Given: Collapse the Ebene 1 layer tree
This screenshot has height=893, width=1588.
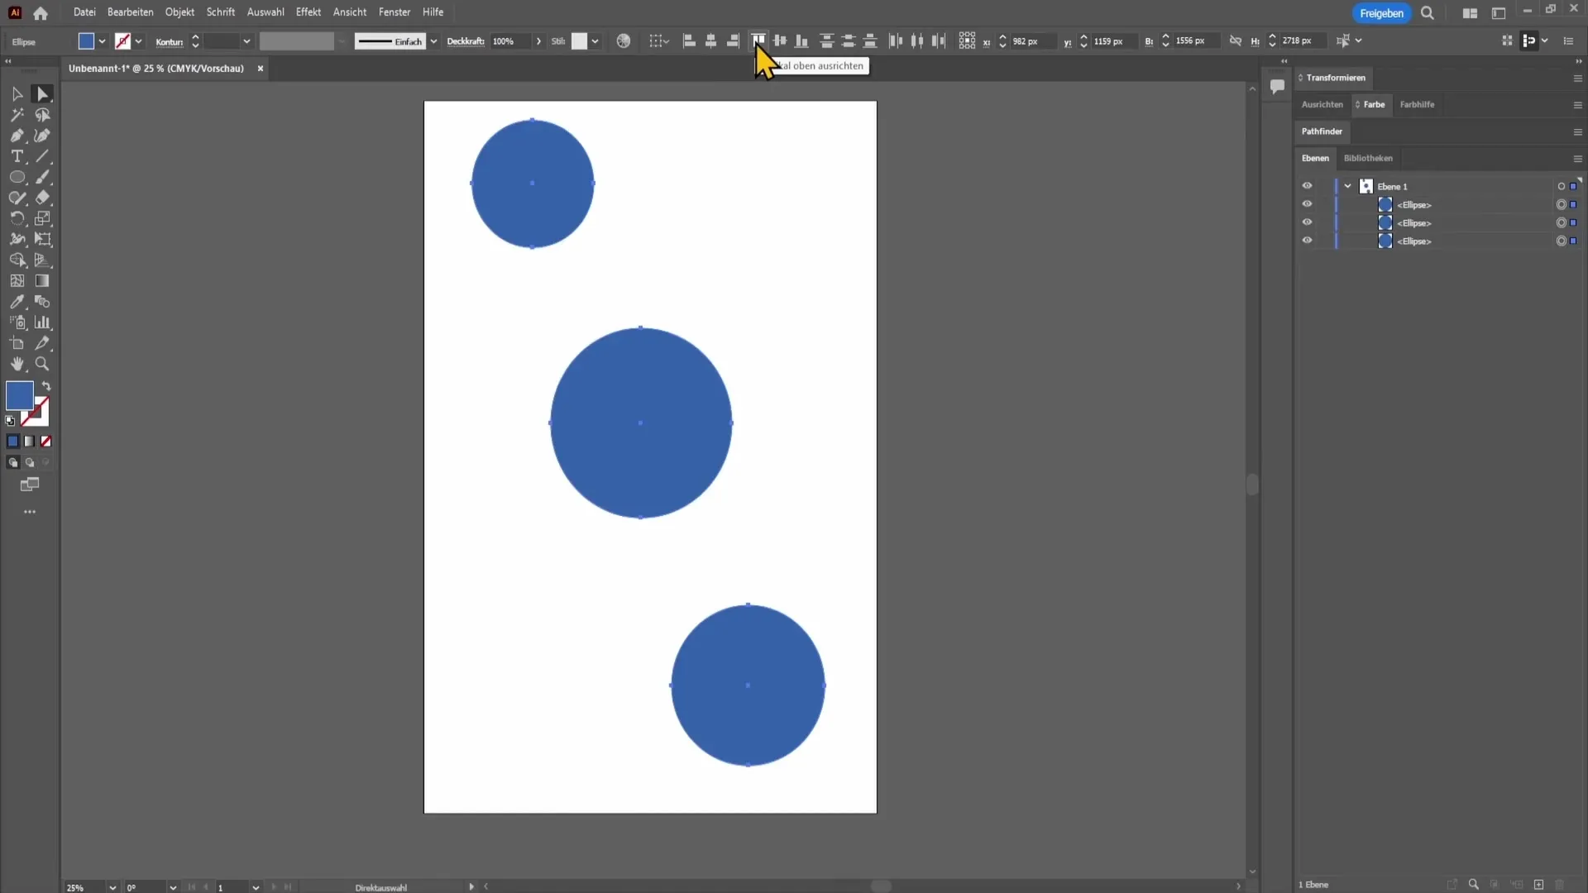Looking at the screenshot, I should click(x=1348, y=186).
